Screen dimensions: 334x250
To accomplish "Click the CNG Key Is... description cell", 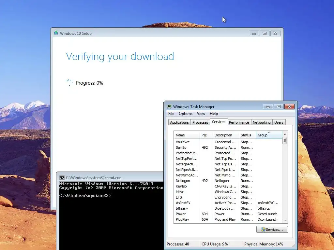I will coord(225,186).
